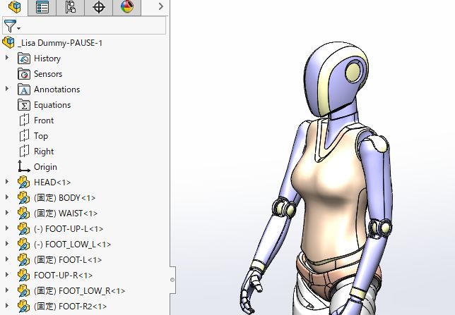
Task: Select the FOOT-UP-R<1> name
Action: 64,276
